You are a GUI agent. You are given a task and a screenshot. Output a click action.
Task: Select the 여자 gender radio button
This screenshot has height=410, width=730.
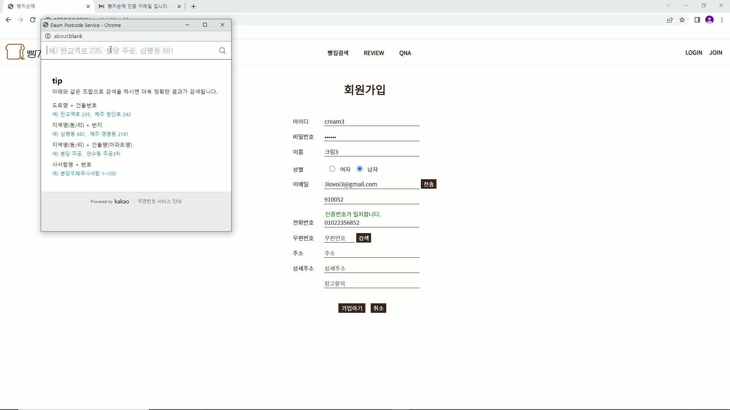[332, 169]
